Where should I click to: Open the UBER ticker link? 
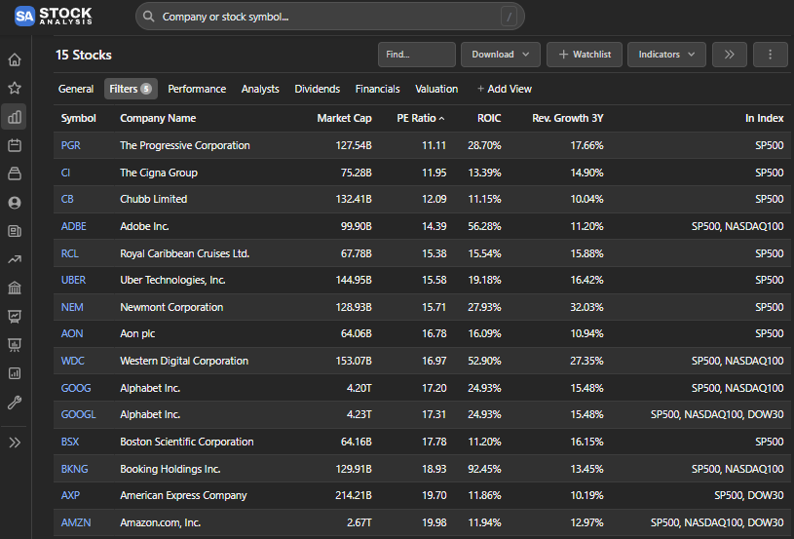tap(73, 280)
